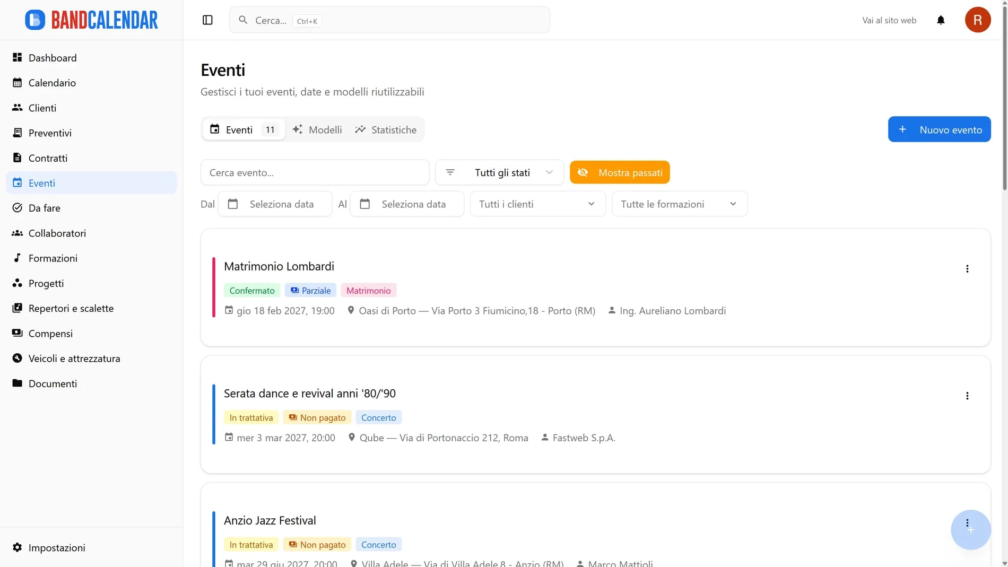The height and width of the screenshot is (567, 1008).
Task: Open the Al date picker
Action: [x=407, y=204]
